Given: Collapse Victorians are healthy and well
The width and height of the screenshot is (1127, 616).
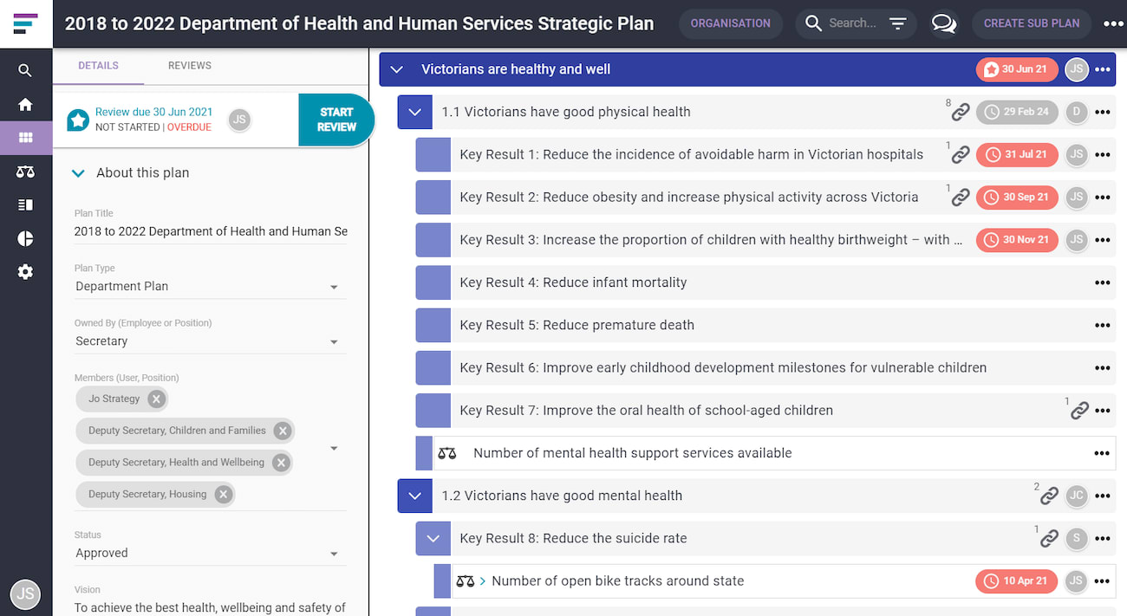Looking at the screenshot, I should click(397, 69).
